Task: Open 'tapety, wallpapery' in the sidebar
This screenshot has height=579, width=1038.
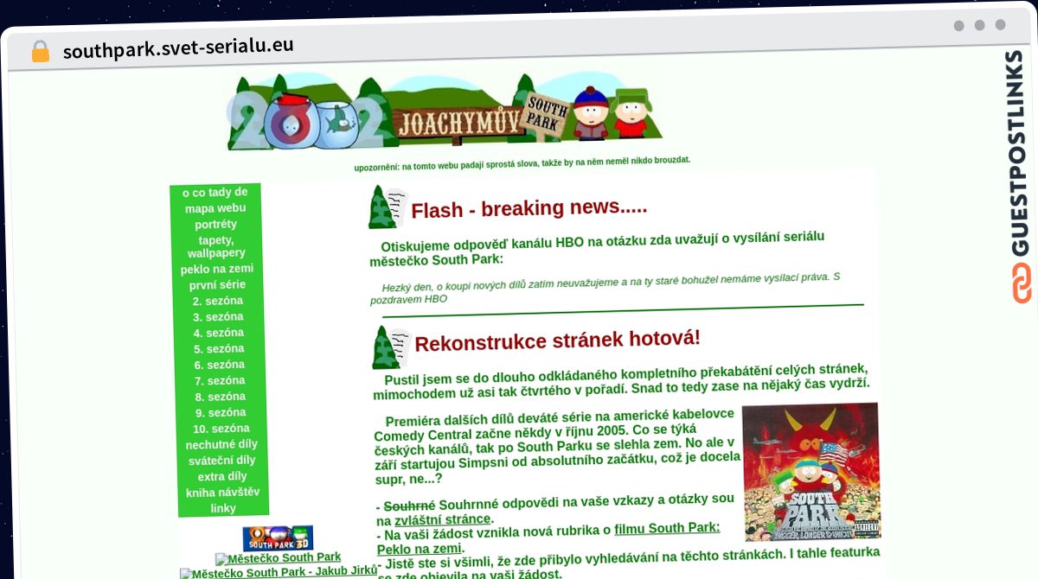Action: pyautogui.click(x=216, y=246)
